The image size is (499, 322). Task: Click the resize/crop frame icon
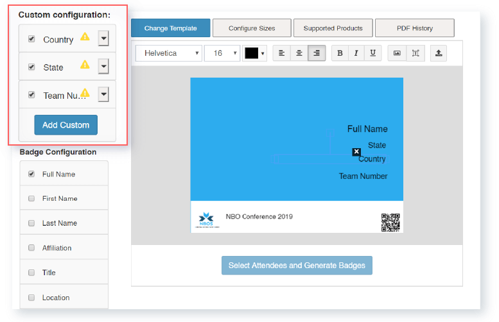pos(416,53)
